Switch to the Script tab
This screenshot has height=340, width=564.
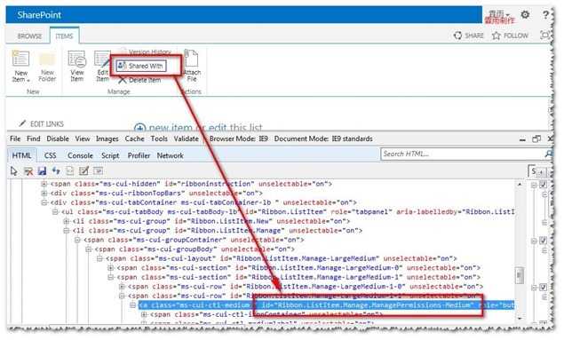click(x=110, y=155)
